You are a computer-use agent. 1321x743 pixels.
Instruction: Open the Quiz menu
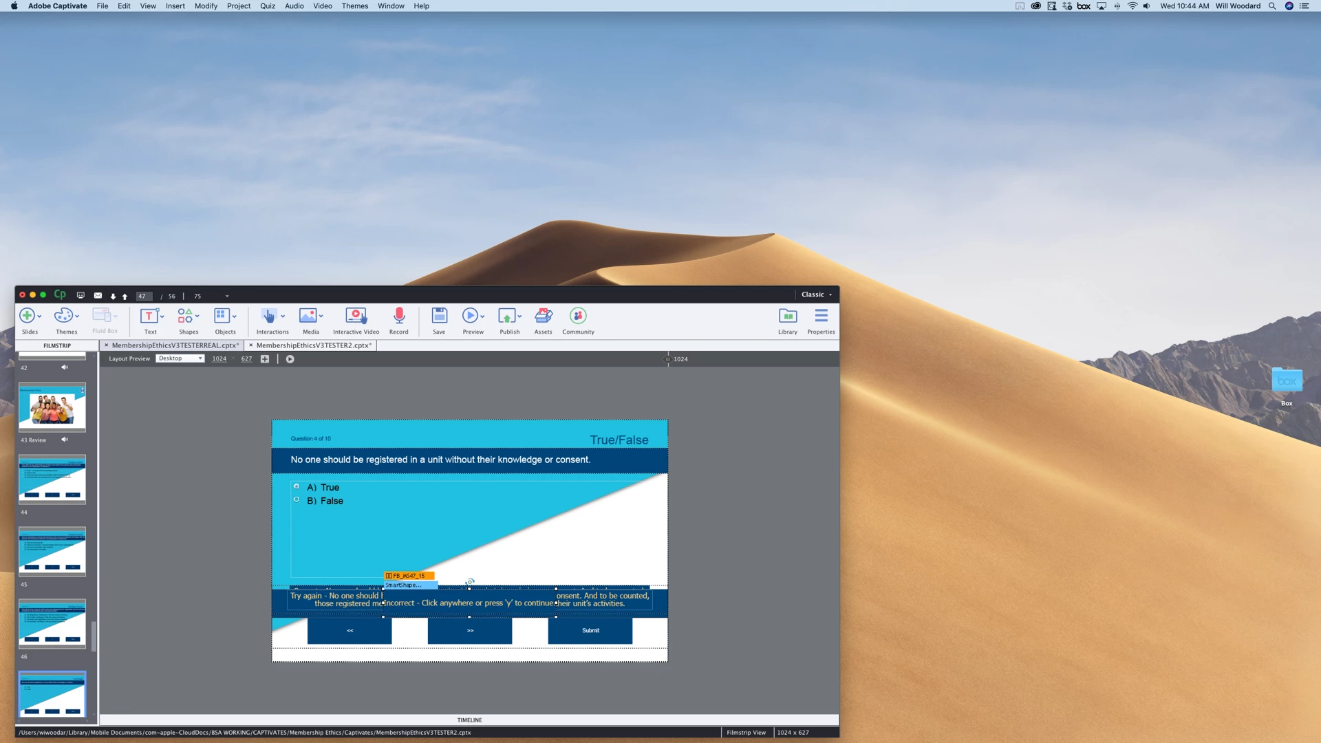point(267,6)
